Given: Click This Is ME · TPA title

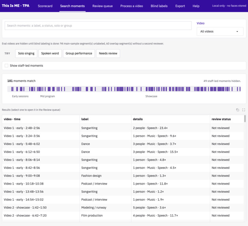Looking at the screenshot, I should point(15,6).
